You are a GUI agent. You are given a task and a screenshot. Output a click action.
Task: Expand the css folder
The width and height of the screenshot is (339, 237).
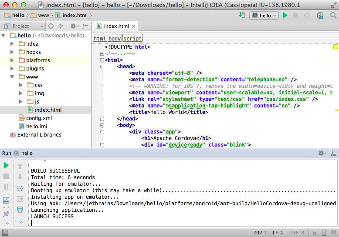[21, 85]
